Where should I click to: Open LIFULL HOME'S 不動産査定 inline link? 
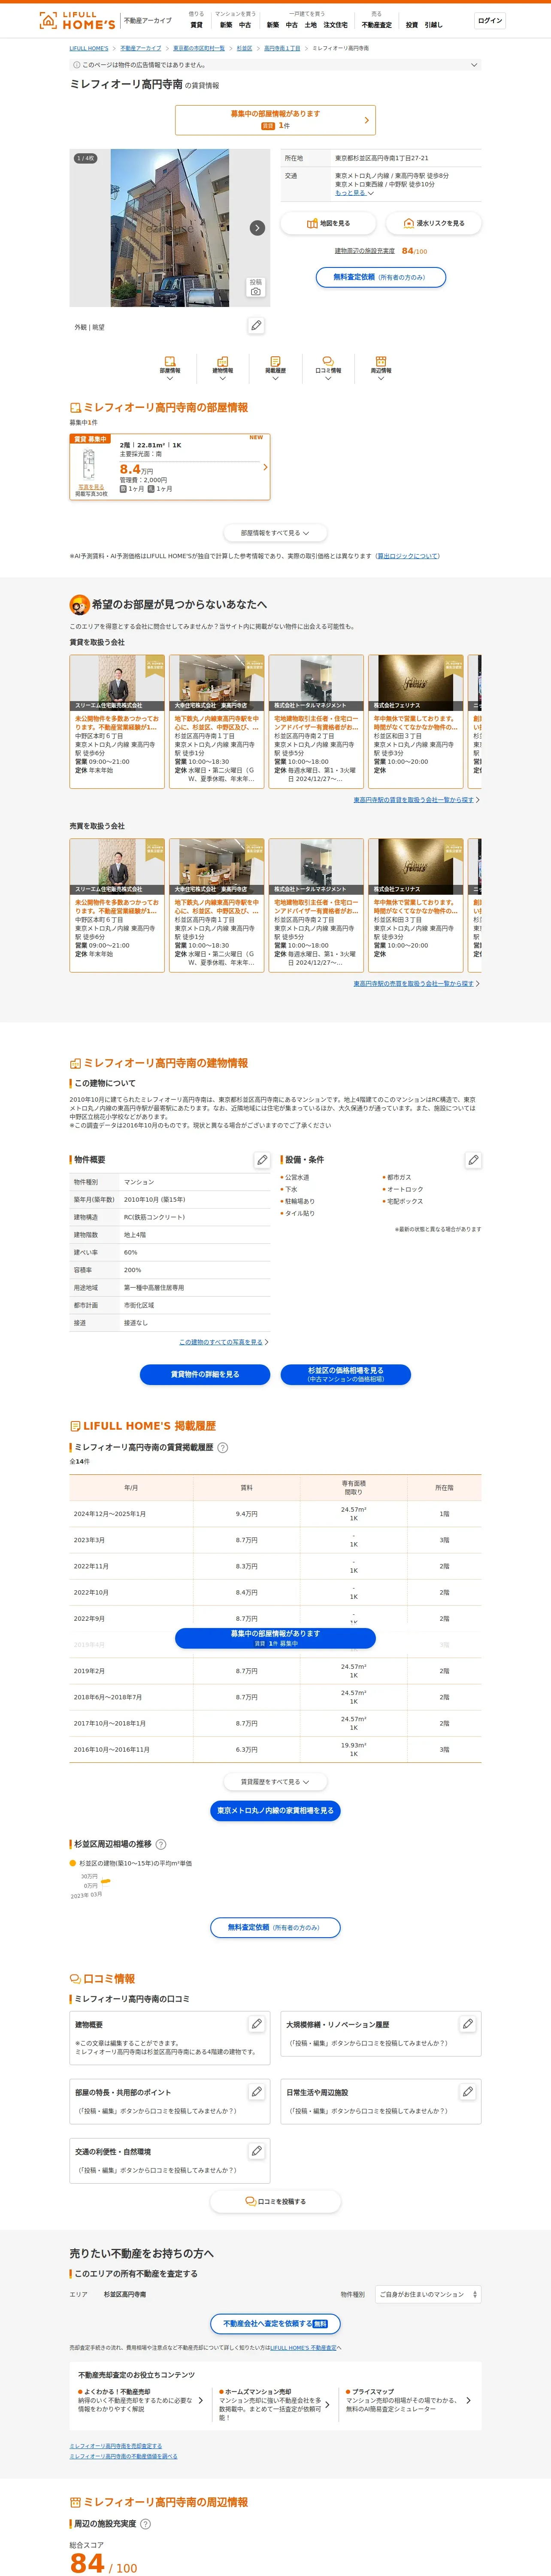pyautogui.click(x=303, y=2348)
